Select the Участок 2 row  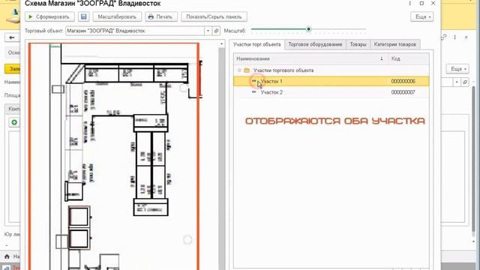point(331,92)
